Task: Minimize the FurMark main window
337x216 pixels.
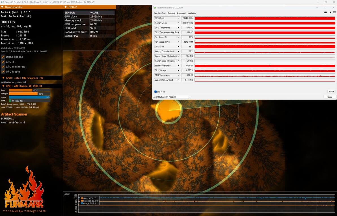Action: point(318,2)
